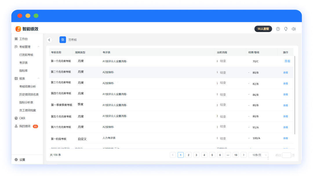The height and width of the screenshot is (177, 313).
Task: Click the lightbulb tips icon
Action: 286,29
